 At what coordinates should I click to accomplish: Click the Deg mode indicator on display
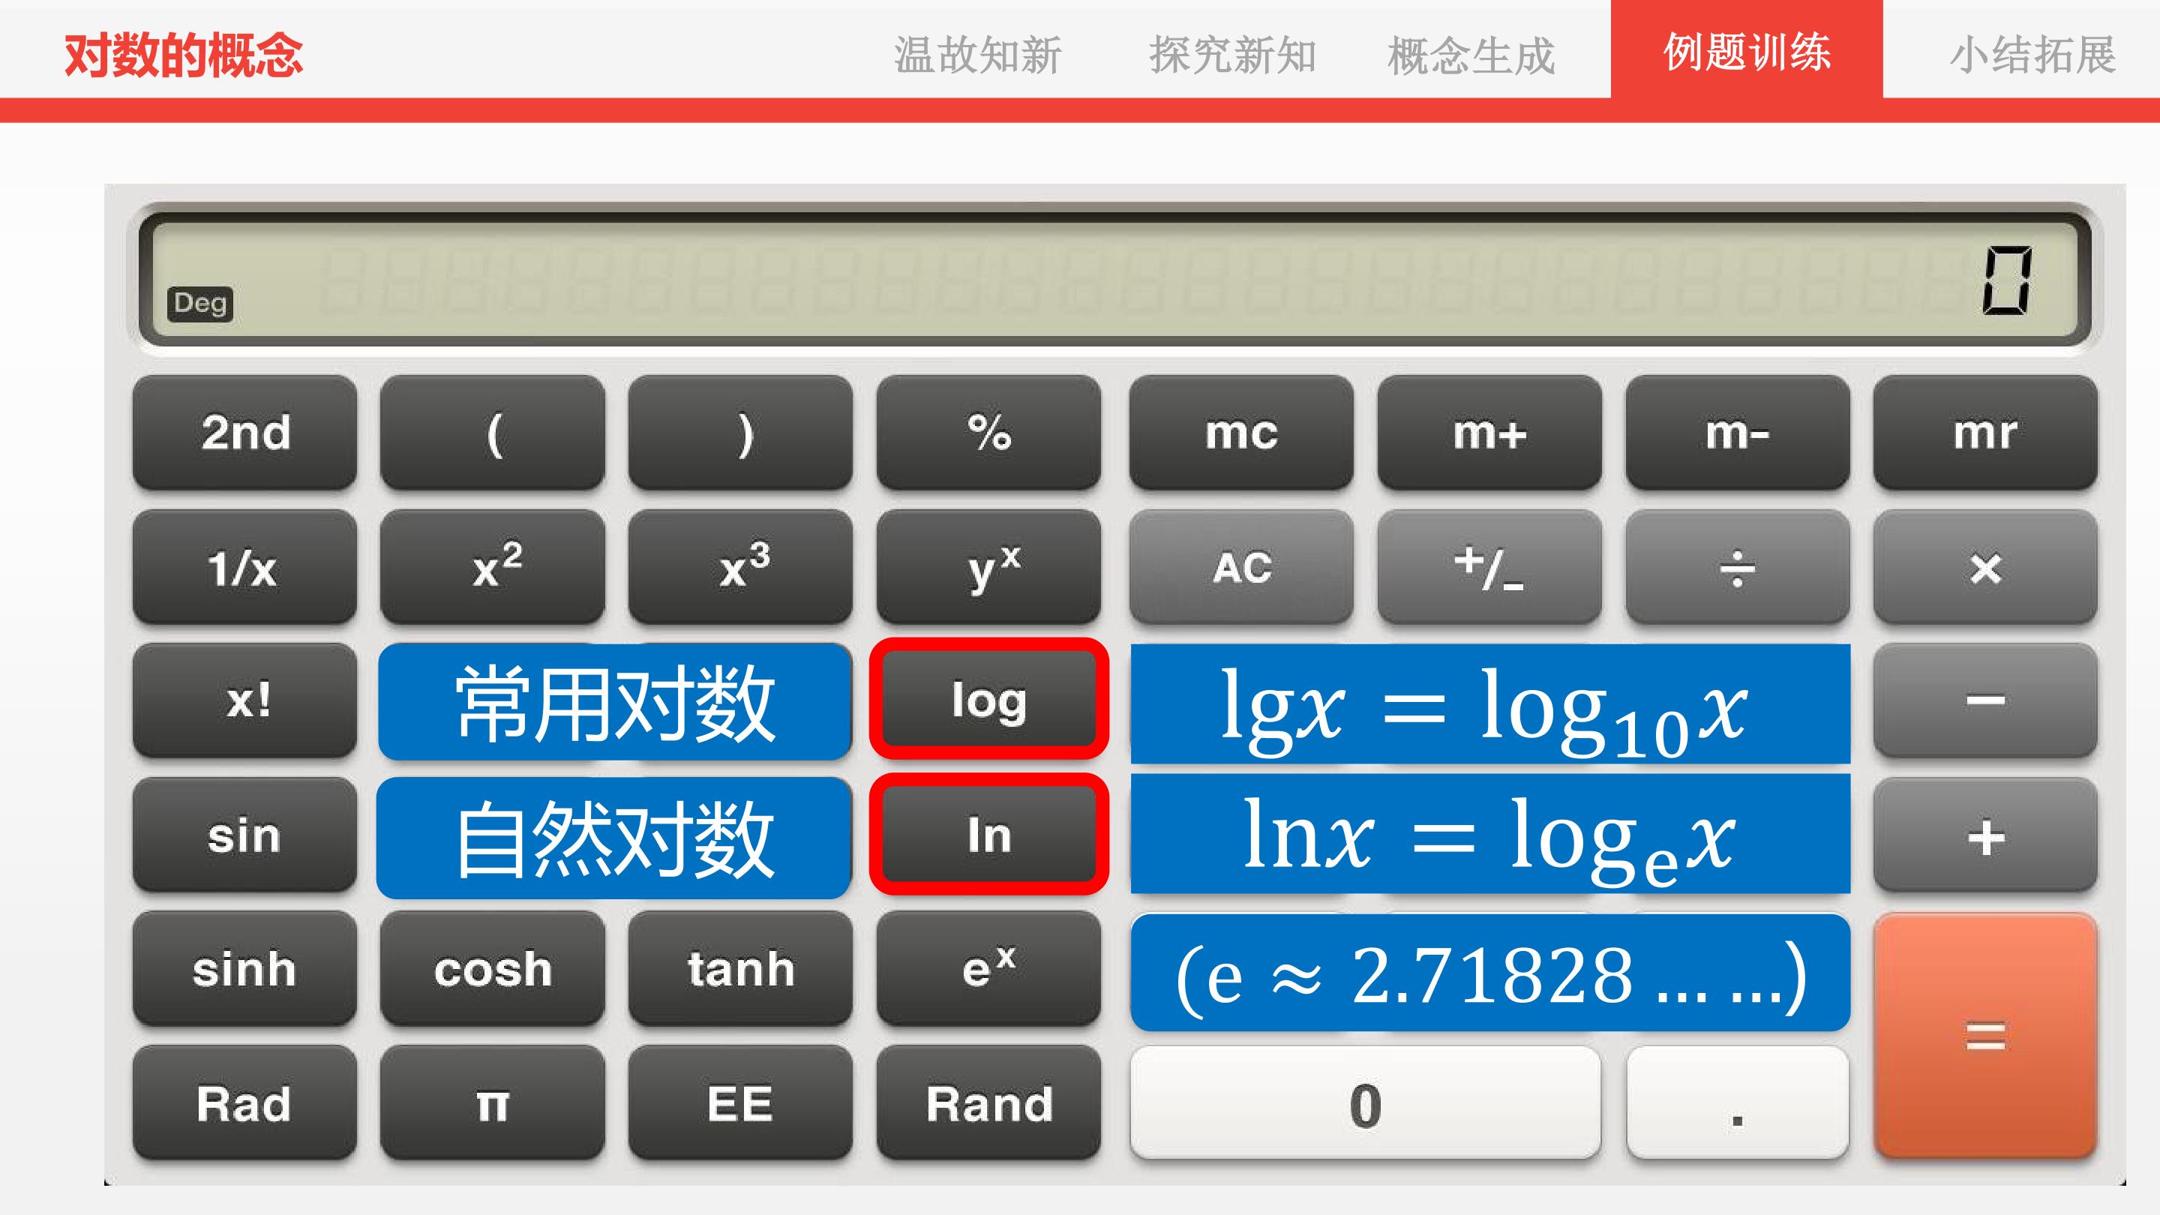tap(200, 303)
